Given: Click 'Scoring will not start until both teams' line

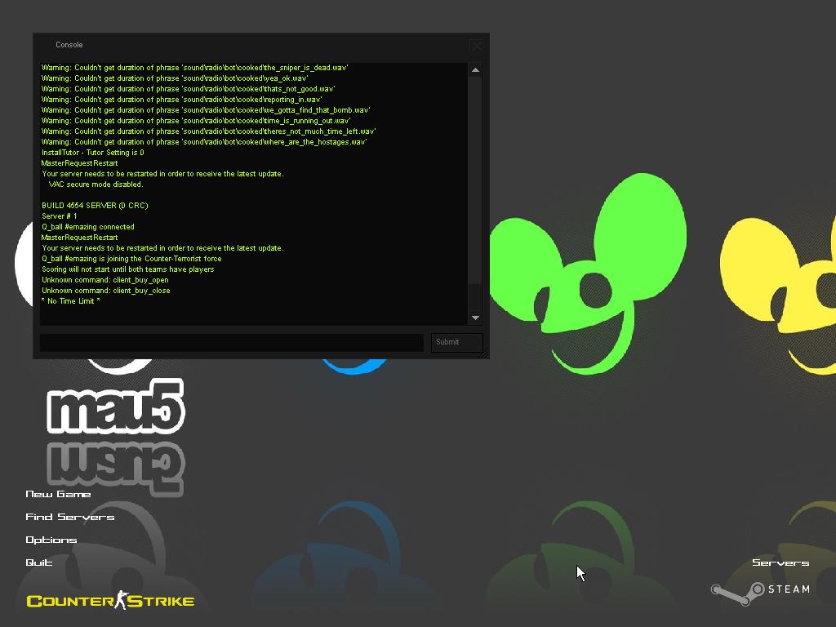Looking at the screenshot, I should coord(128,269).
